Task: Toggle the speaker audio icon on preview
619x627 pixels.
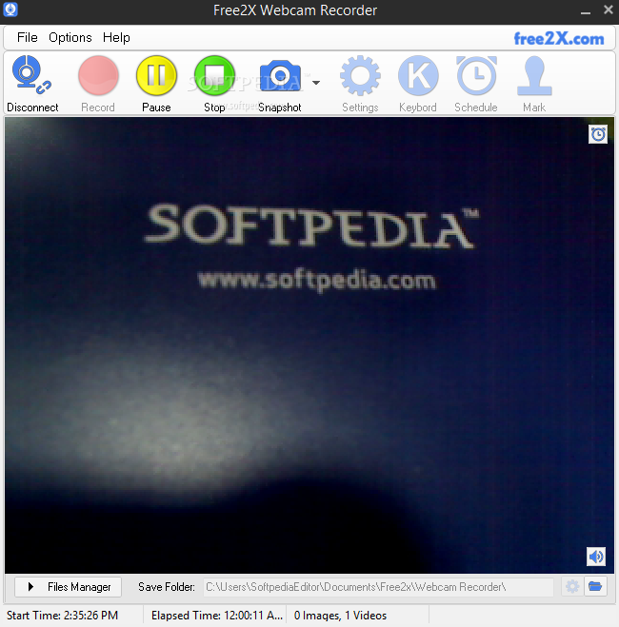Action: point(596,557)
